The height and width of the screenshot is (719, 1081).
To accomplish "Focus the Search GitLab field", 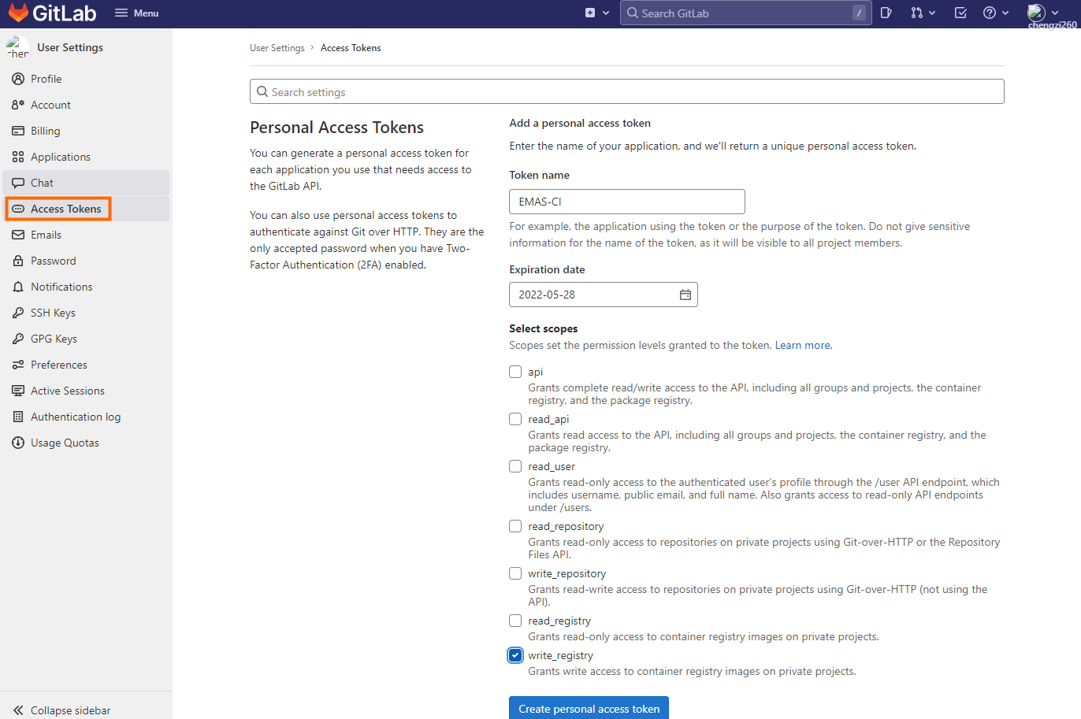I will click(746, 13).
